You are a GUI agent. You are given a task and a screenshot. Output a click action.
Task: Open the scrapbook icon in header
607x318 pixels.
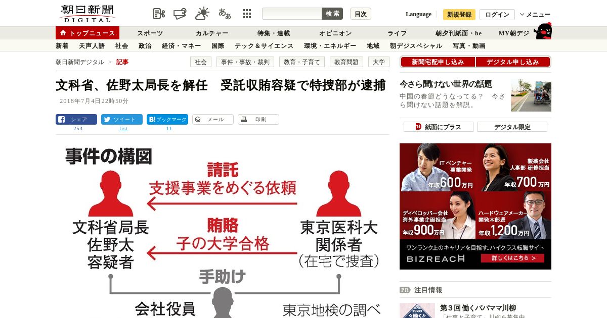point(181,14)
